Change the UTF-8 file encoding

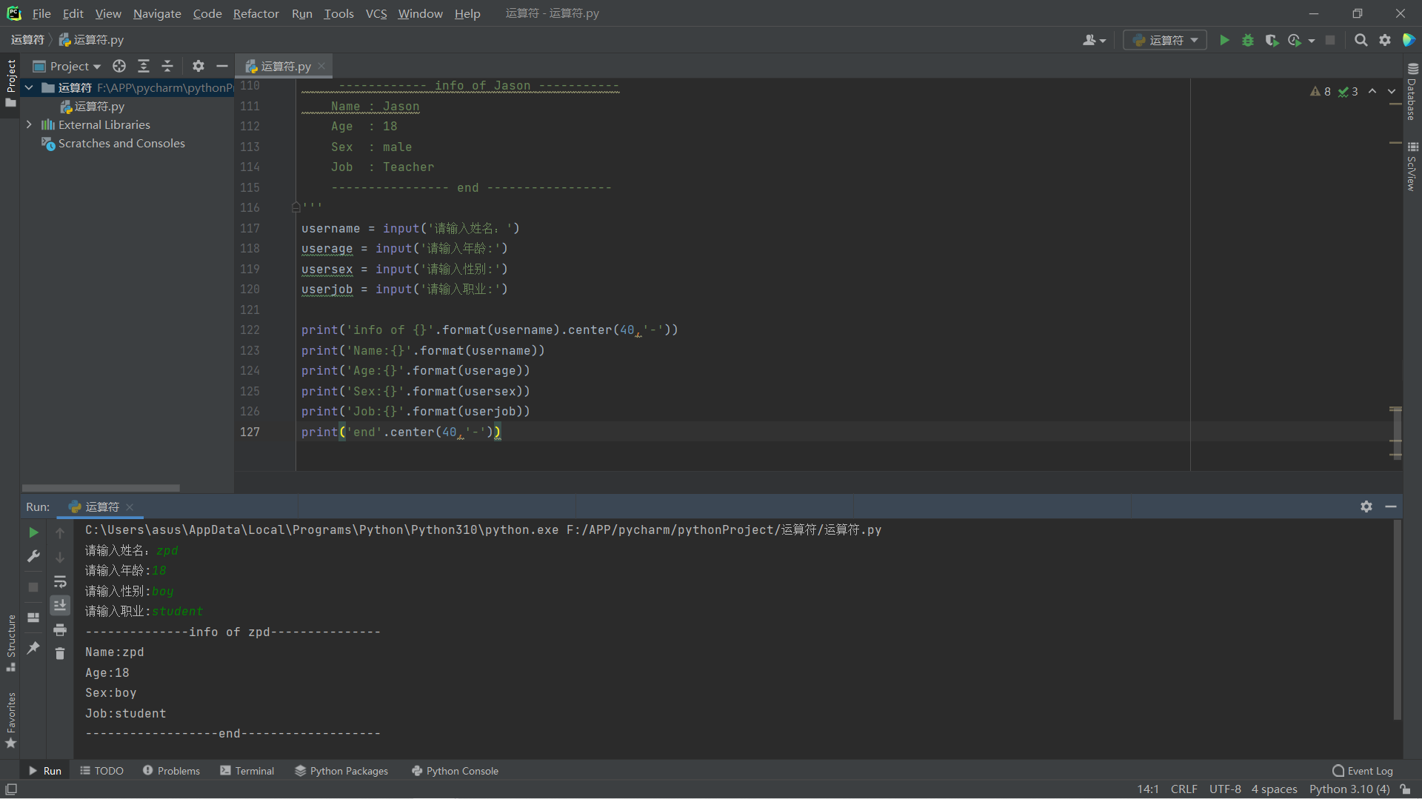pyautogui.click(x=1225, y=789)
